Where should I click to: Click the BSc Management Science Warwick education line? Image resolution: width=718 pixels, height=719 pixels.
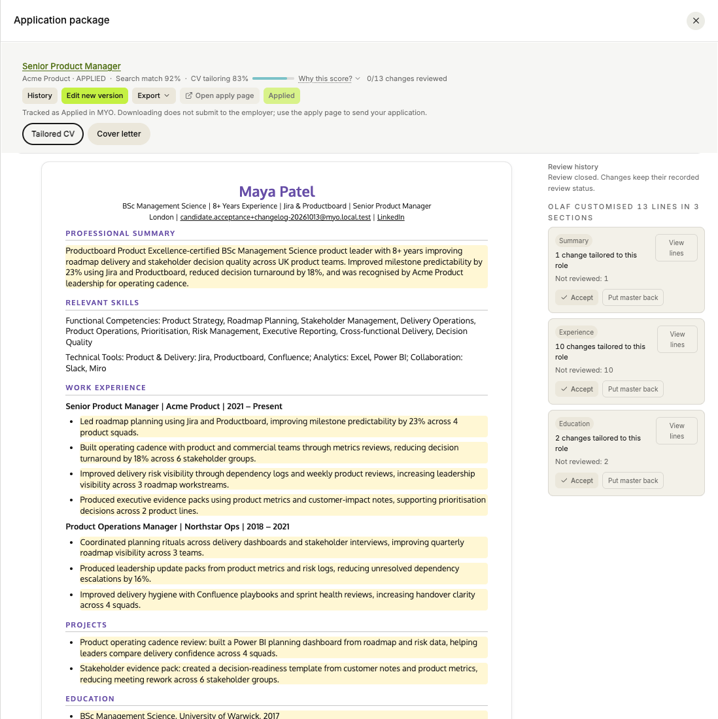(284, 715)
